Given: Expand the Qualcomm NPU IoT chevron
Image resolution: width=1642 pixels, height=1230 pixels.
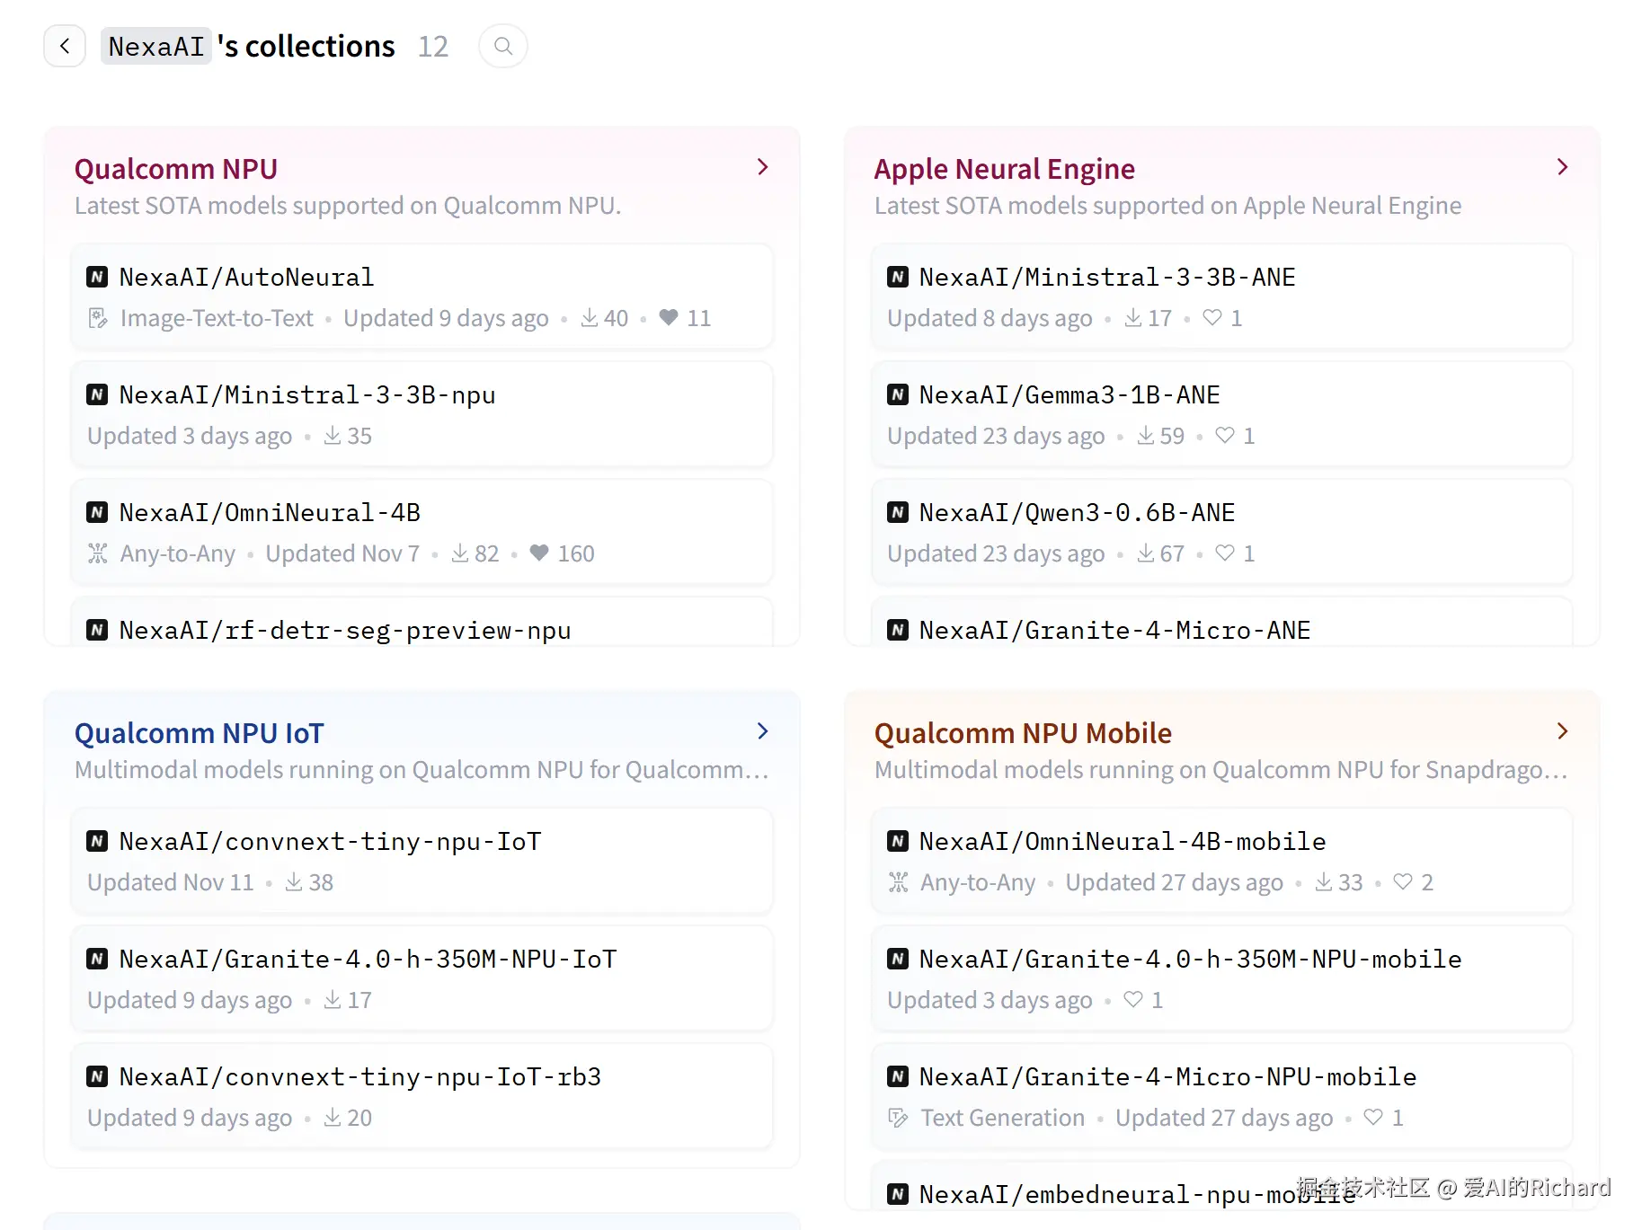Looking at the screenshot, I should click(762, 731).
